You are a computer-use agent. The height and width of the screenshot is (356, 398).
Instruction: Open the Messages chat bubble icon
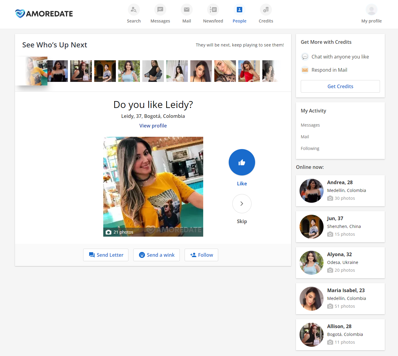coord(160,9)
